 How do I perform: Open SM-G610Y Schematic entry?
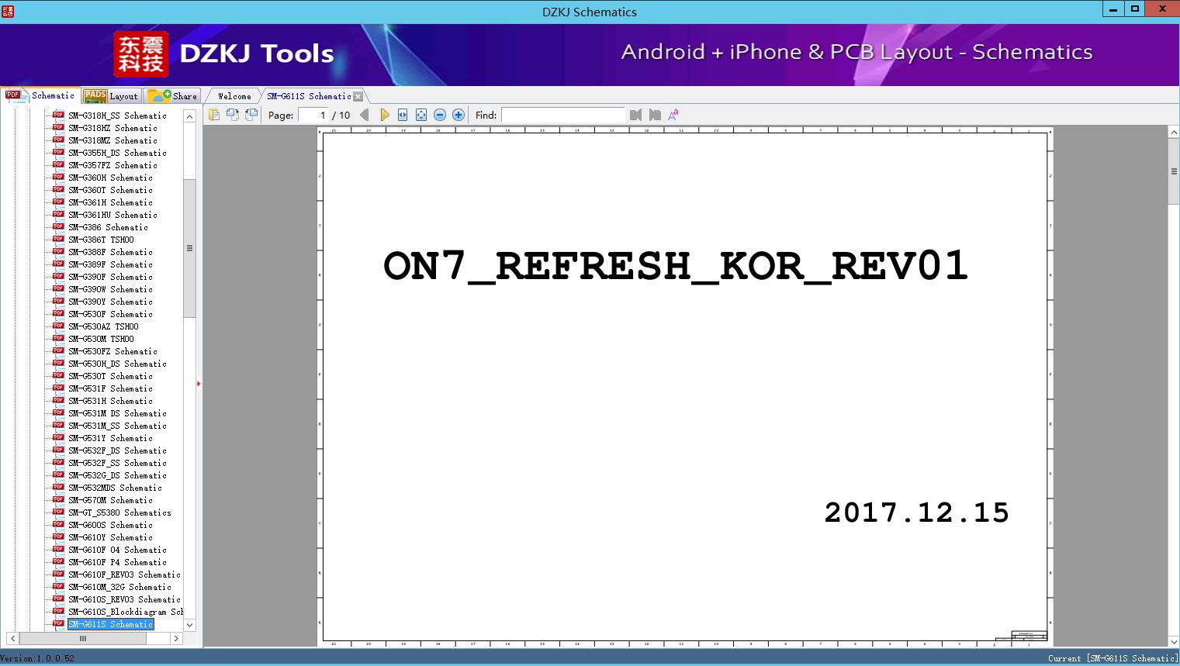tap(110, 537)
